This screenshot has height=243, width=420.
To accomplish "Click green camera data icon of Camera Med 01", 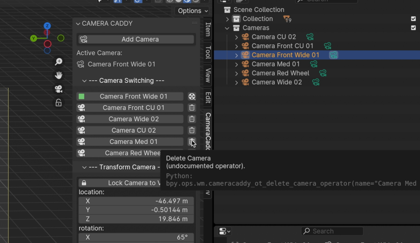I will tap(314, 64).
